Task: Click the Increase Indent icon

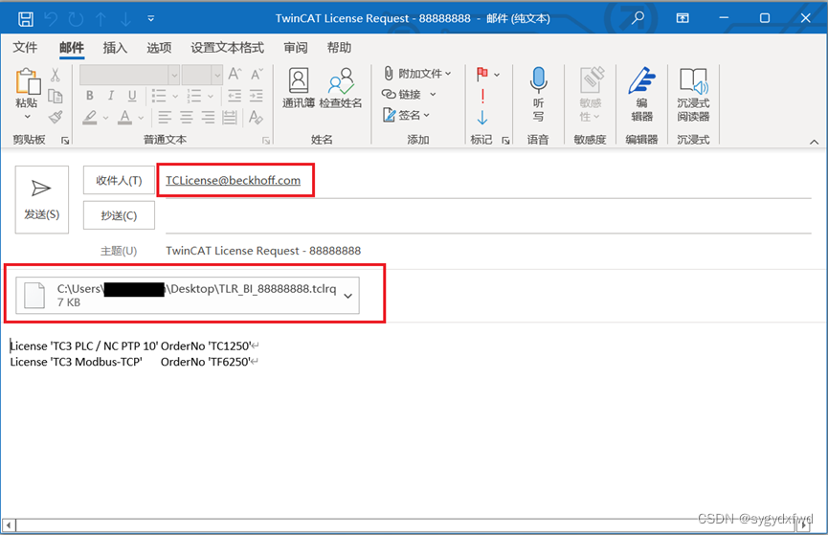Action: pyautogui.click(x=257, y=96)
